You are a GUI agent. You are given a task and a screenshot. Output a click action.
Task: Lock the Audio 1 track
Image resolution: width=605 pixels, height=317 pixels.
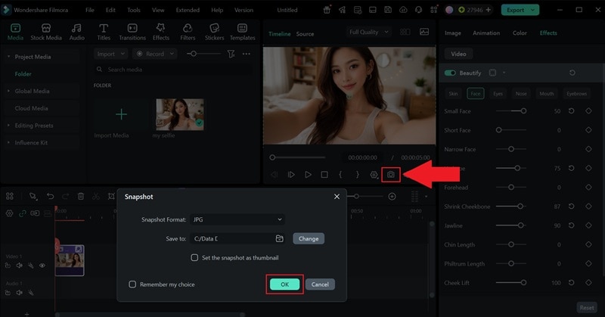tap(8, 292)
